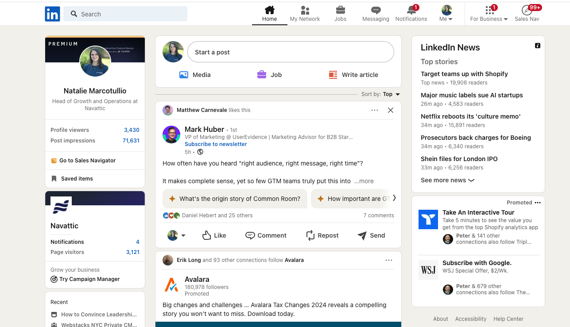Open the My Network tab
This screenshot has width=570, height=327.
305,14
